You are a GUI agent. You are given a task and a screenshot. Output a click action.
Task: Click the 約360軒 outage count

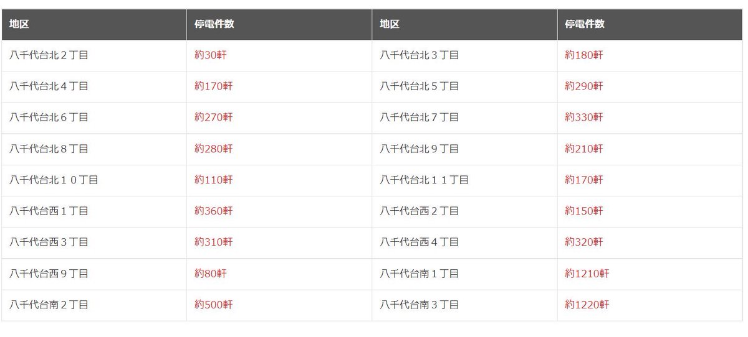pyautogui.click(x=214, y=211)
